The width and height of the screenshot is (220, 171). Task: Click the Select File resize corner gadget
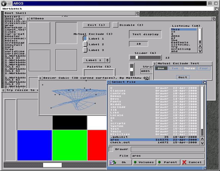pos(204,168)
